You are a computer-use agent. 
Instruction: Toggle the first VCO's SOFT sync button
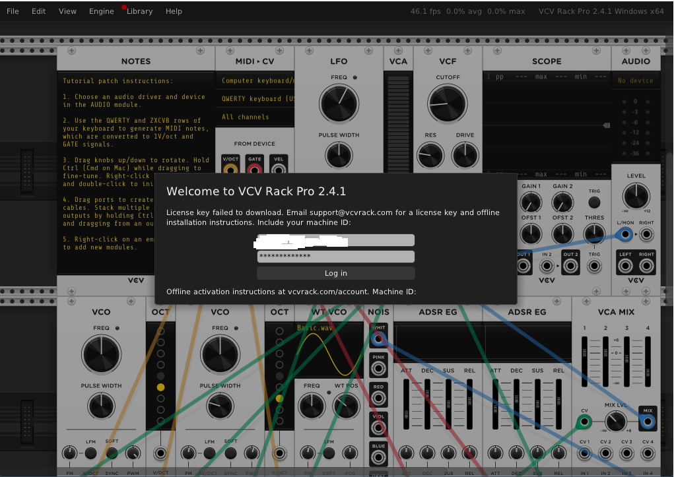112,453
